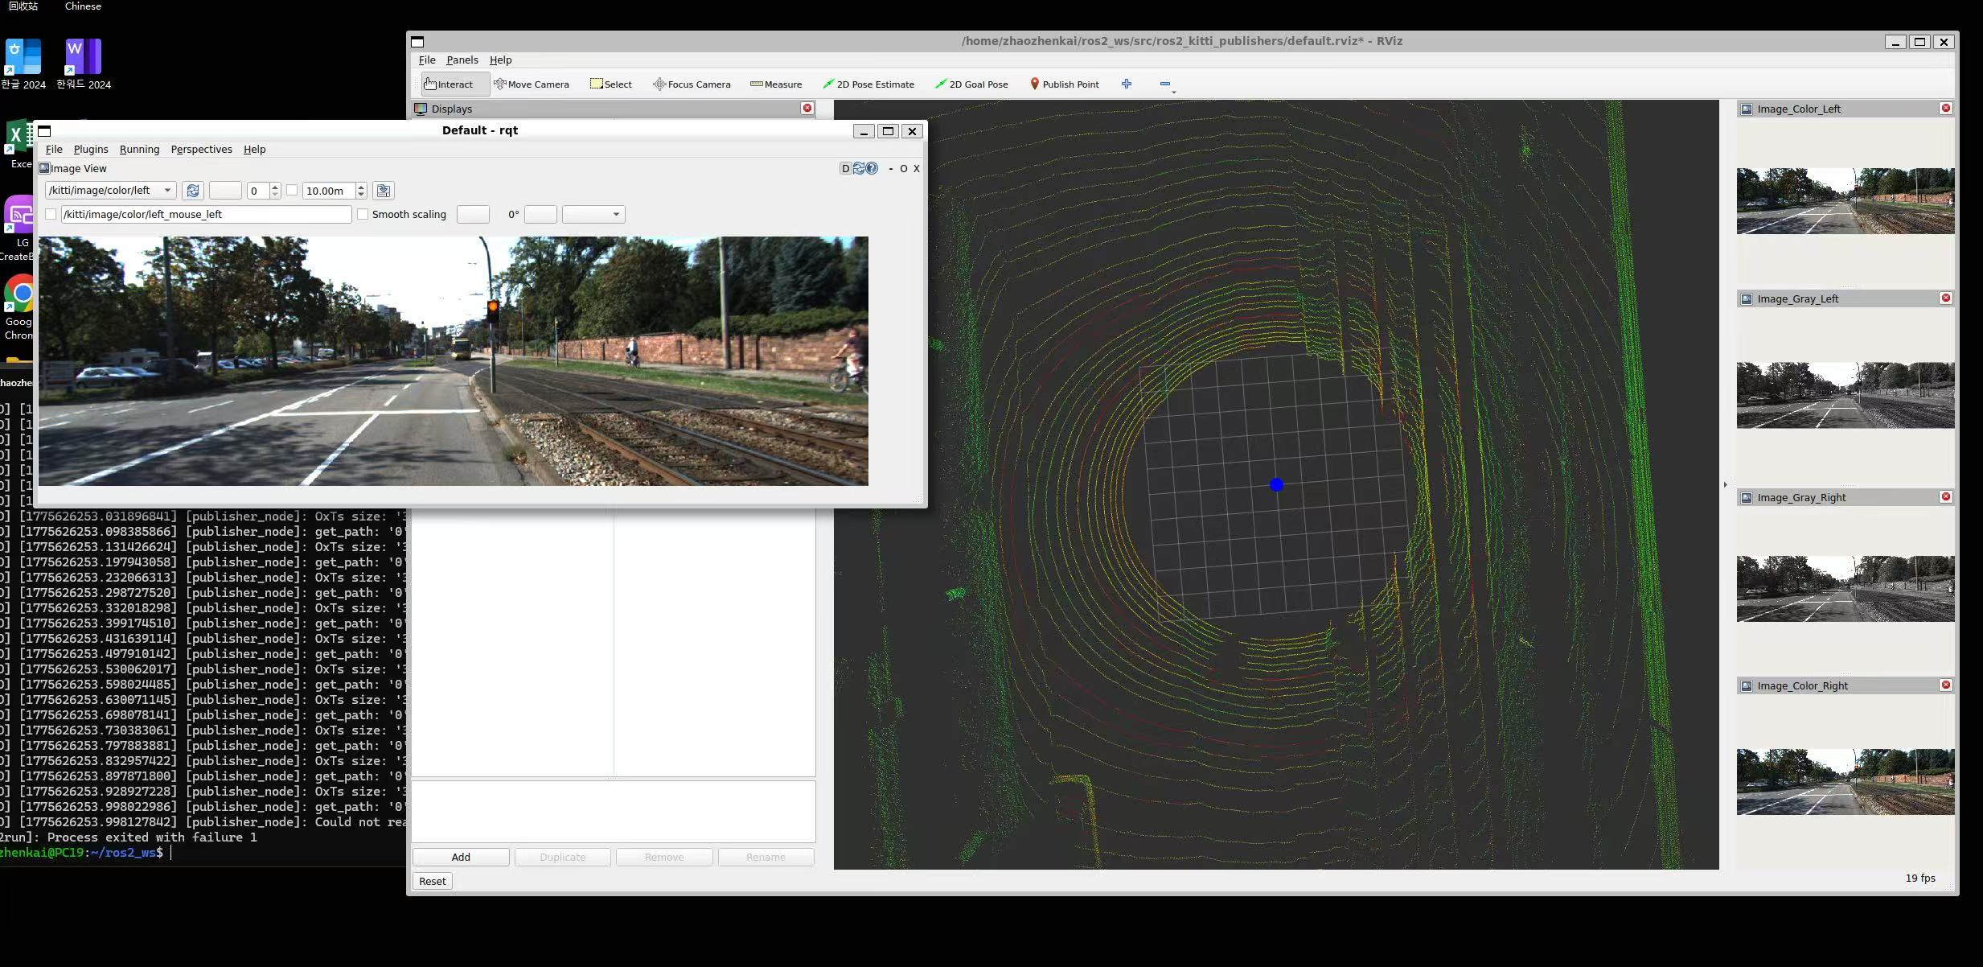1983x967 pixels.
Task: Click the blue plus add-tool icon
Action: (x=1127, y=84)
